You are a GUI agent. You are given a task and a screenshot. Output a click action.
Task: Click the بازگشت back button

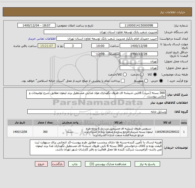58,164
